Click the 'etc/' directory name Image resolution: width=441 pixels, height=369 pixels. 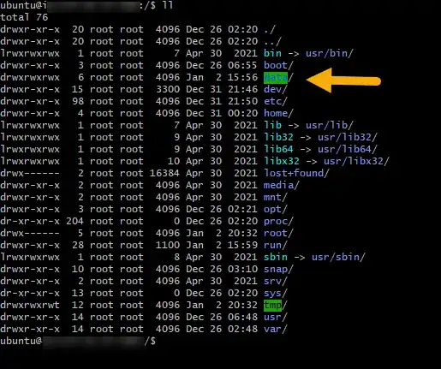coord(275,101)
